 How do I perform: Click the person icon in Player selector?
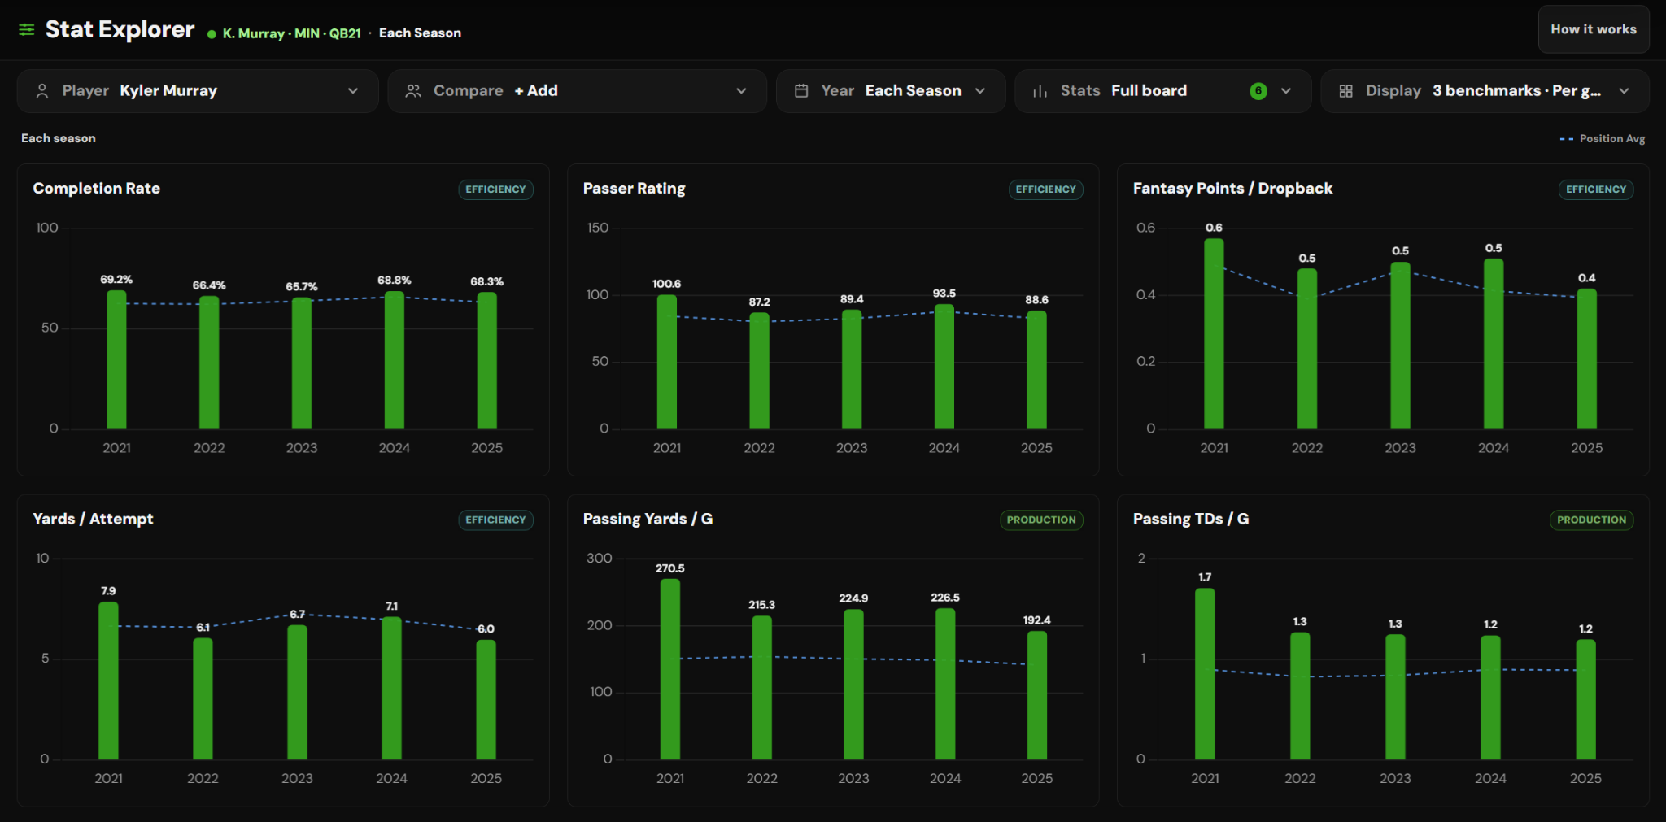[42, 91]
